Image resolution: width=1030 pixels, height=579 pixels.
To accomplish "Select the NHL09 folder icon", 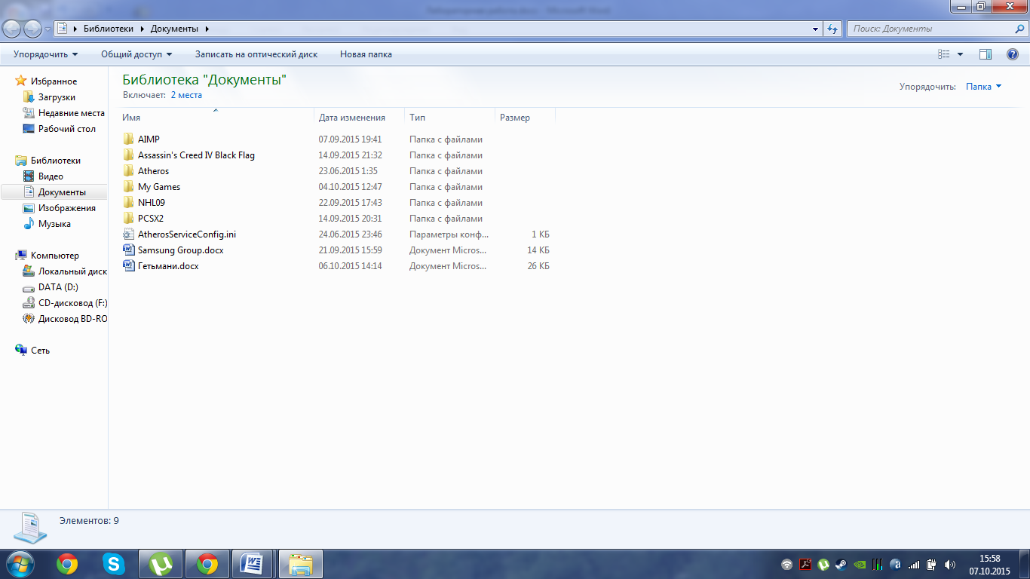I will (x=127, y=203).
